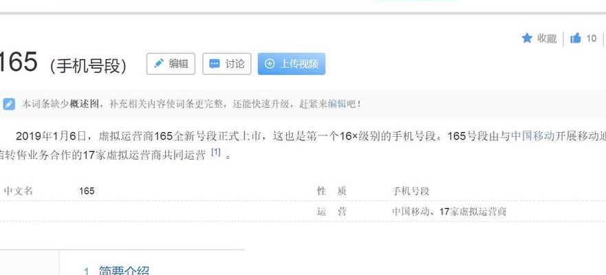This screenshot has width=606, height=275.
Task: Jump to 简要介绍 in the contents
Action: tap(124, 271)
